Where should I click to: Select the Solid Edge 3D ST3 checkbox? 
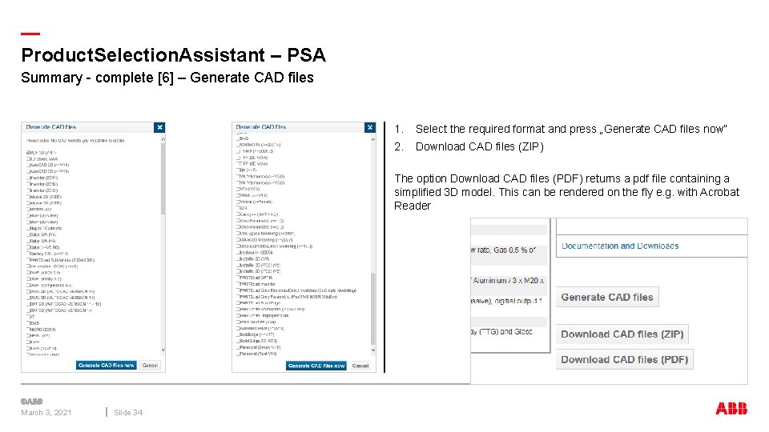pos(238,341)
